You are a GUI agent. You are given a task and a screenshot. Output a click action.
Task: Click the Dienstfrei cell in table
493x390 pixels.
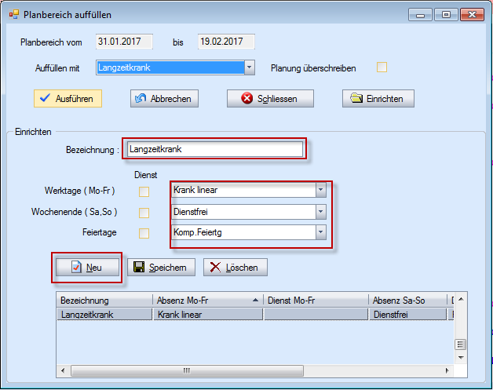[407, 314]
